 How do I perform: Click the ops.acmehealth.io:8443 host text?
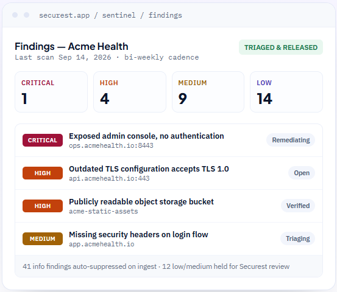click(111, 145)
